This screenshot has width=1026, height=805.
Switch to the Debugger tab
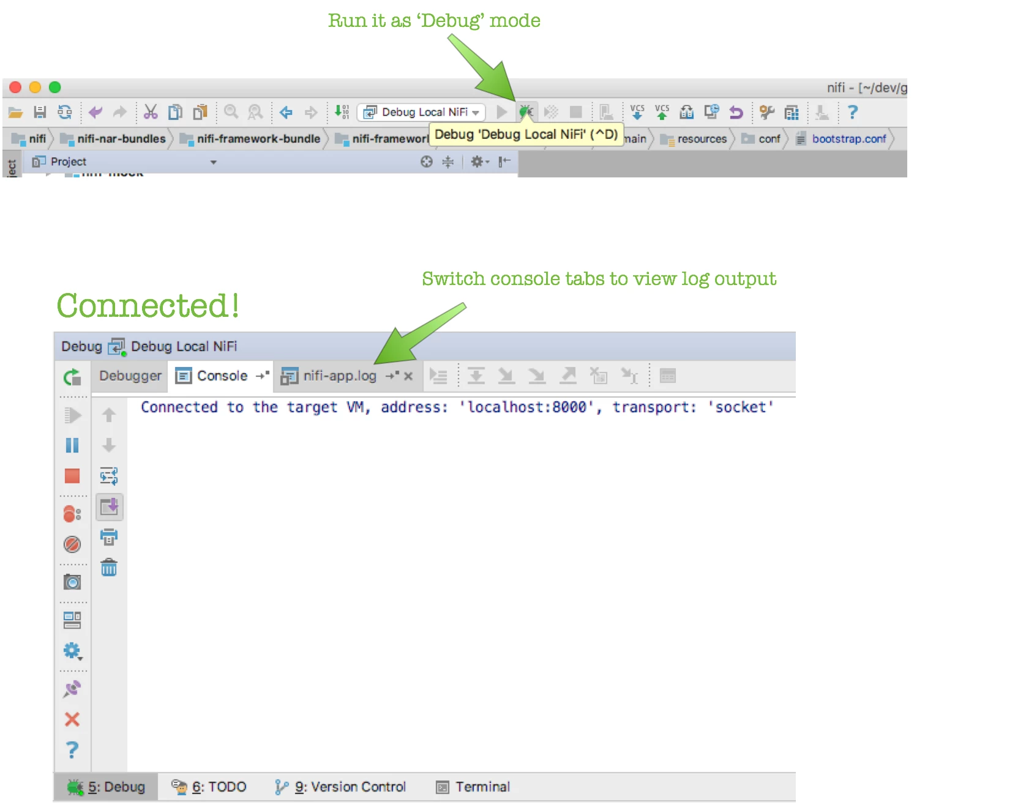pyautogui.click(x=130, y=376)
